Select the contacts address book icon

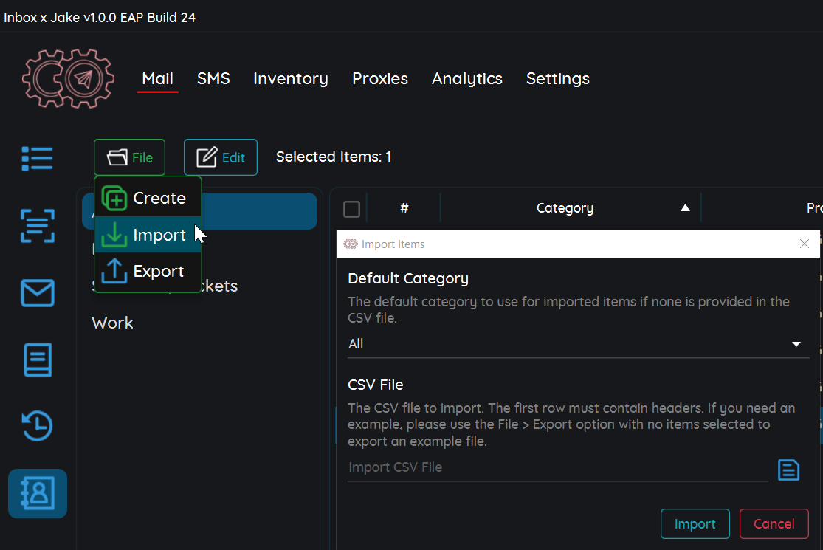click(x=37, y=493)
